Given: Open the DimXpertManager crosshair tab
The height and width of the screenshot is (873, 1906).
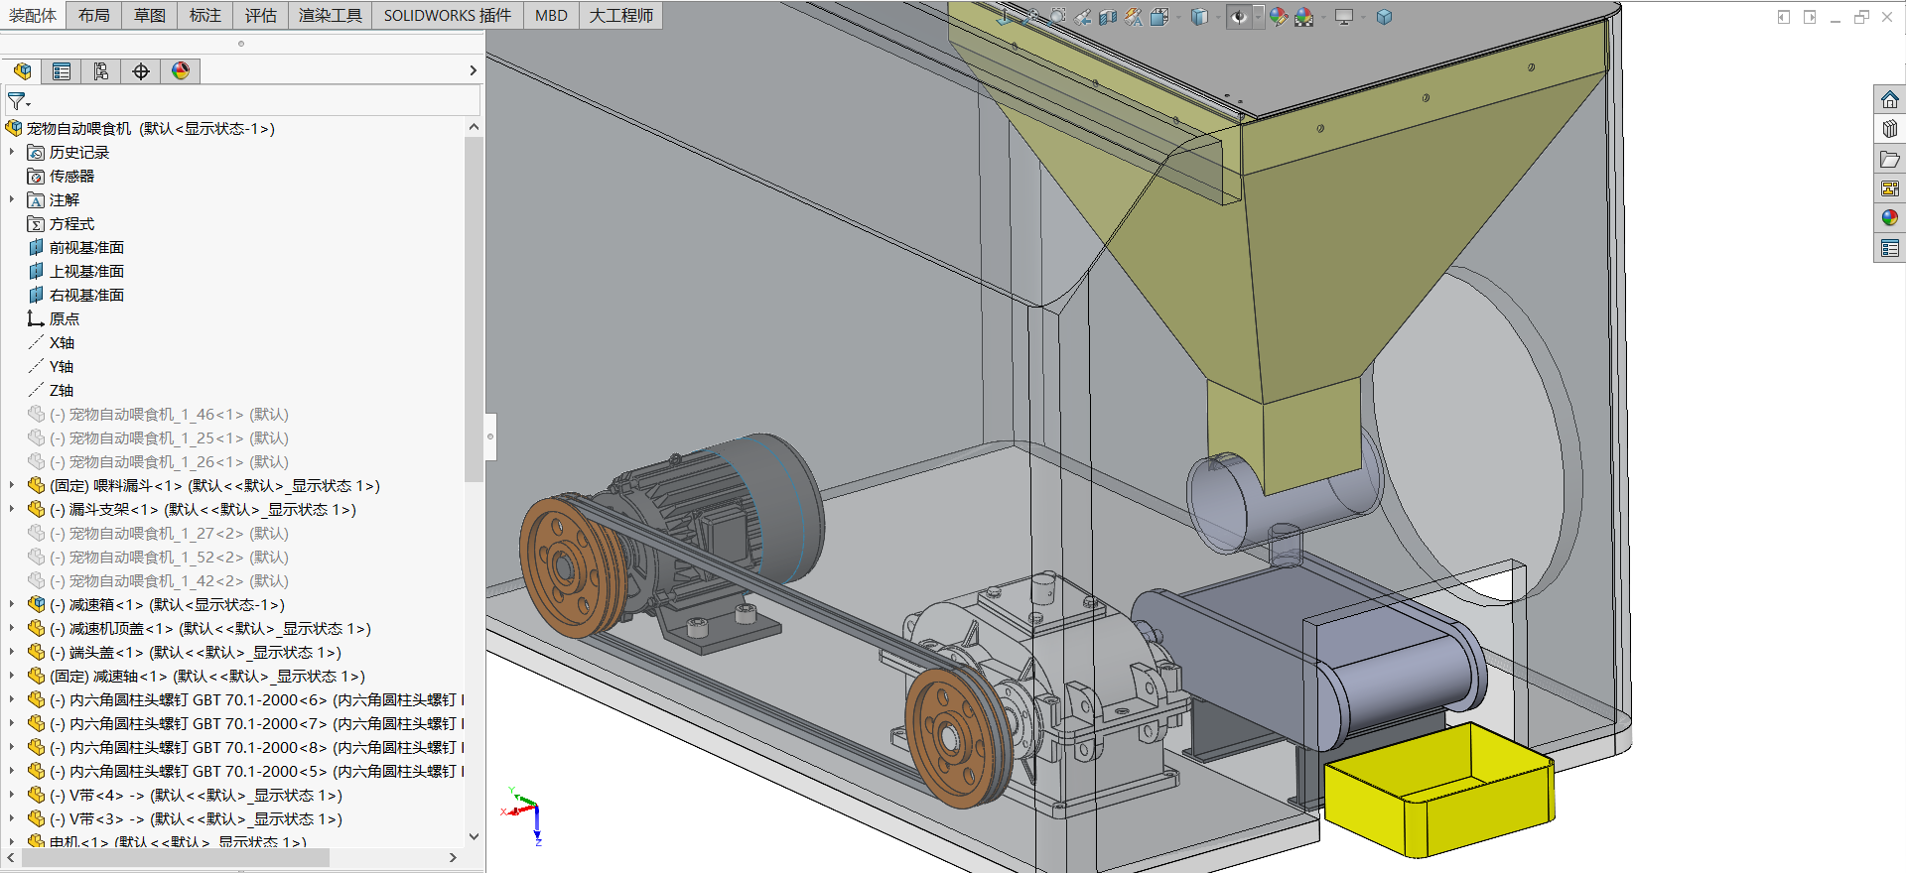Looking at the screenshot, I should [x=141, y=71].
